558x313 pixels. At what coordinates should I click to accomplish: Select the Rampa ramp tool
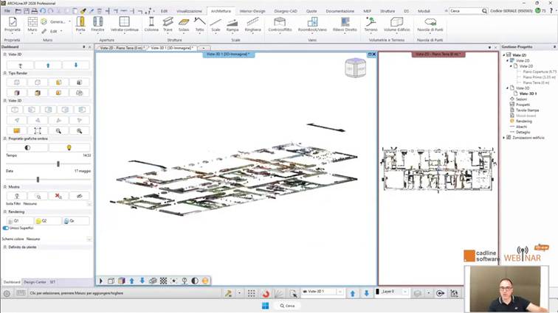232,24
